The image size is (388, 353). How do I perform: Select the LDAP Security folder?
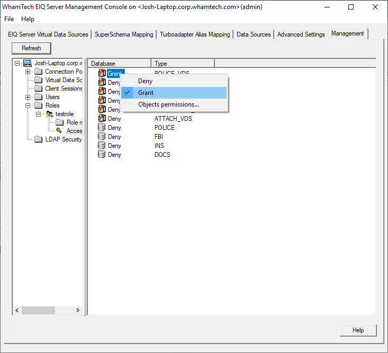tap(64, 139)
